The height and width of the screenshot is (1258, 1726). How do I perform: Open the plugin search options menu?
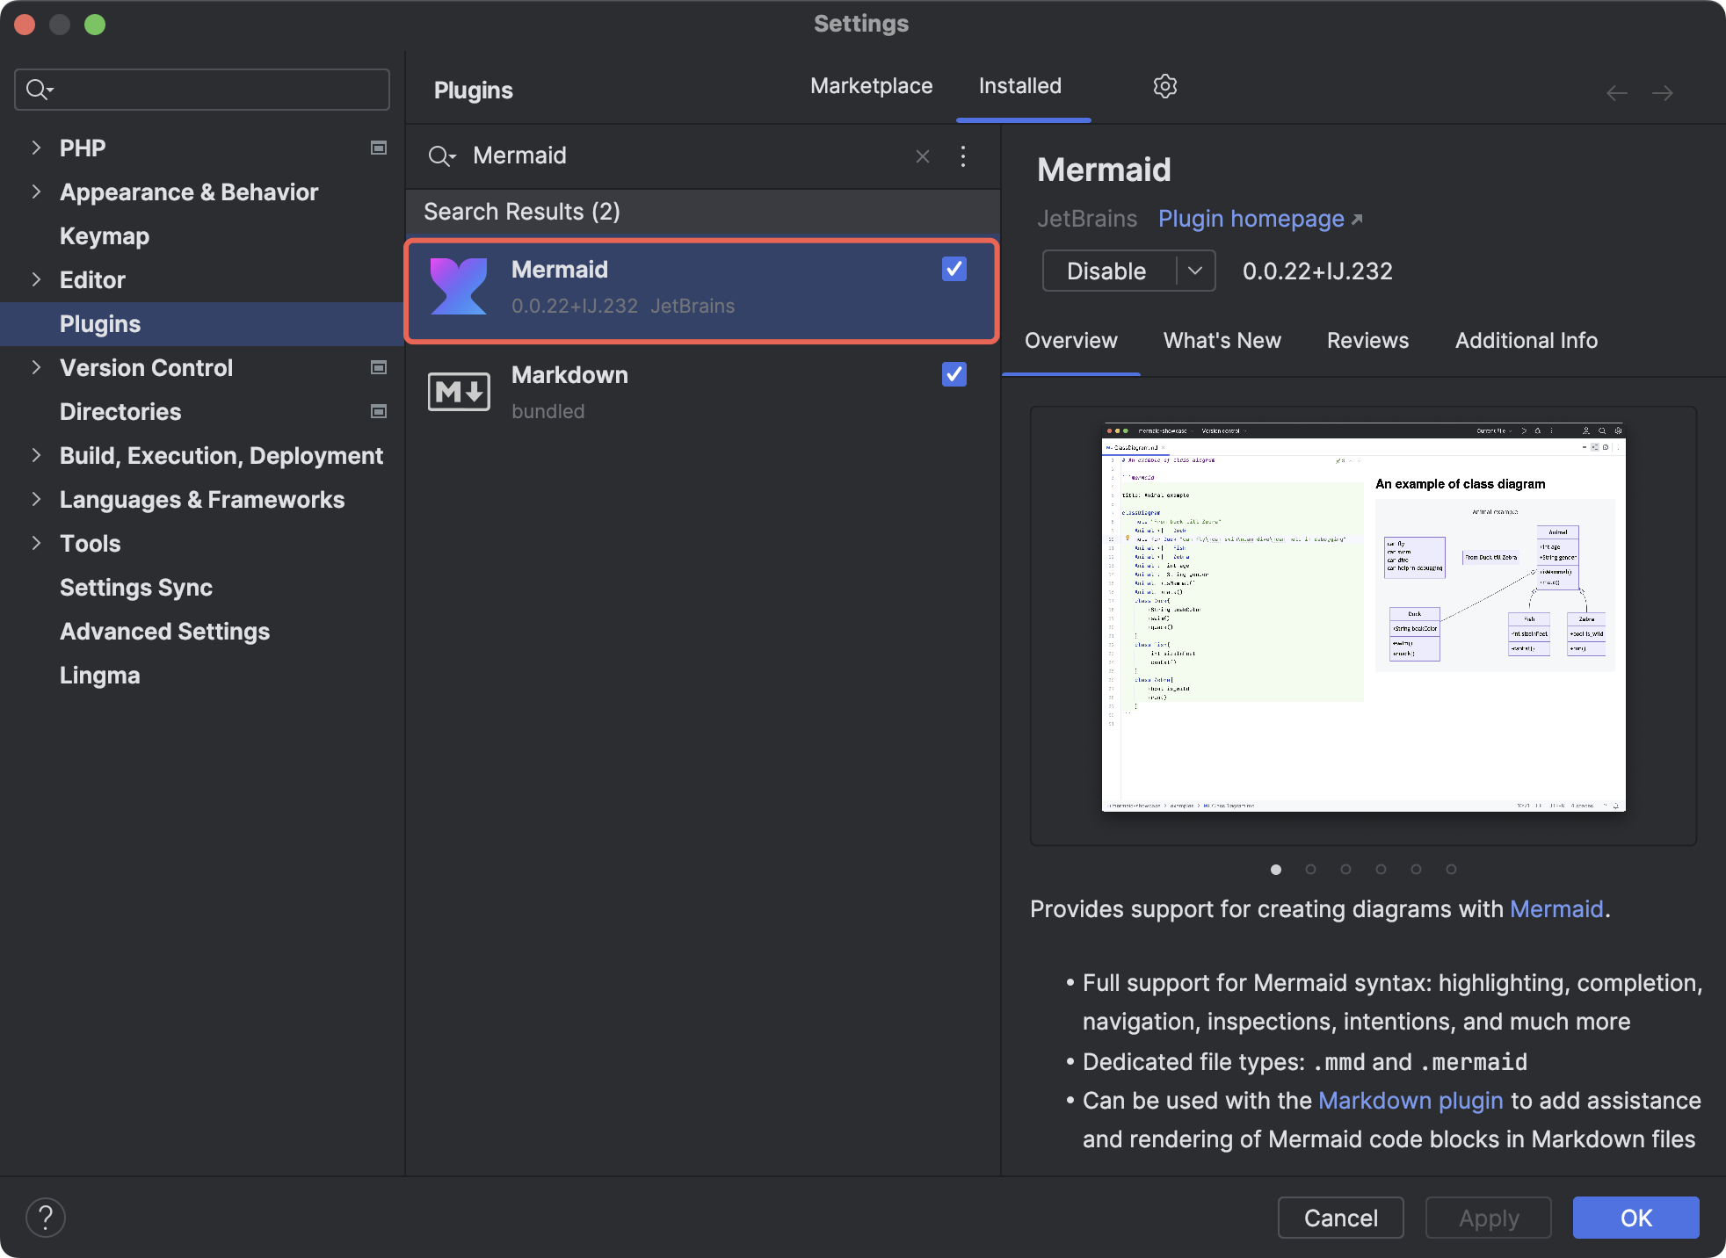point(963,156)
